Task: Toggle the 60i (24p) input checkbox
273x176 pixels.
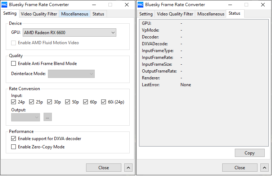Action: (104, 102)
